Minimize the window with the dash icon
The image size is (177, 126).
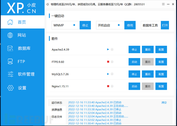click(168, 4)
